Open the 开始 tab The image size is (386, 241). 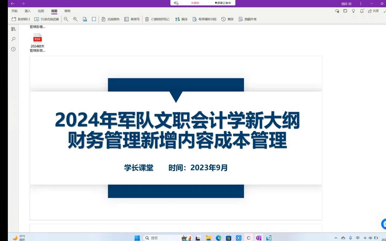[x=14, y=11]
